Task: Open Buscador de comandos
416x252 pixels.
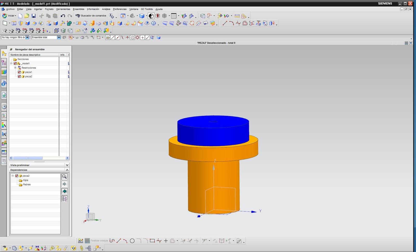Action: click(91, 16)
